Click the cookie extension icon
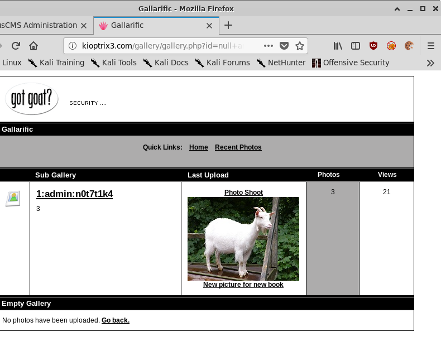Viewport: 441px width, 341px height. pyautogui.click(x=409, y=46)
